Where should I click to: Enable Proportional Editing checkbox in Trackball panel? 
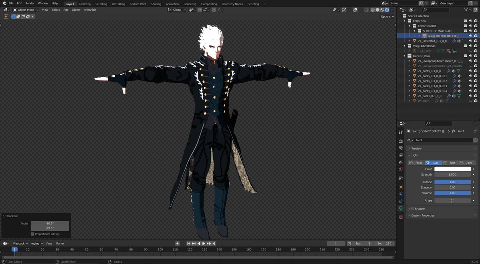(x=32, y=234)
